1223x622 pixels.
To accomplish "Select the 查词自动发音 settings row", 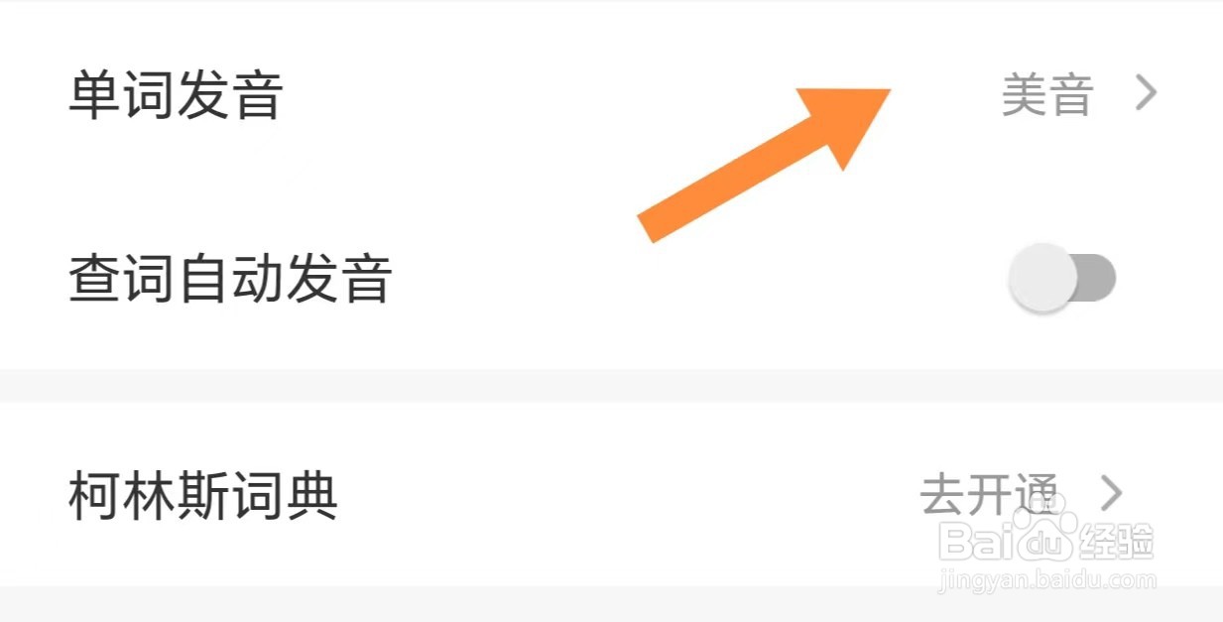I will [x=611, y=279].
